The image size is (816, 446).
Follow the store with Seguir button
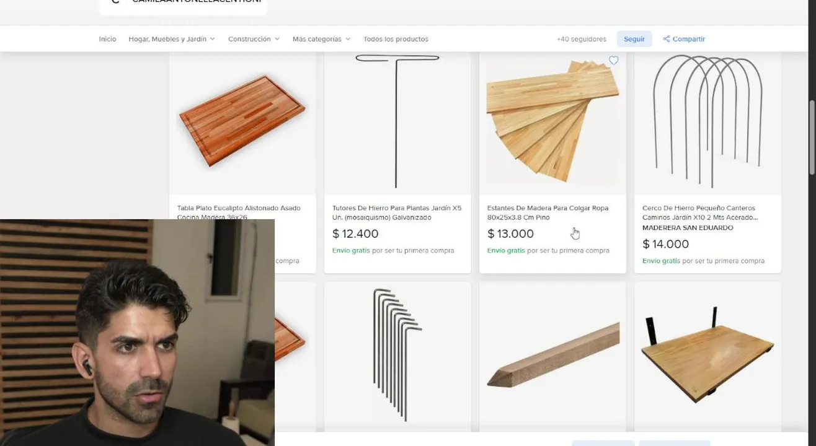[634, 39]
